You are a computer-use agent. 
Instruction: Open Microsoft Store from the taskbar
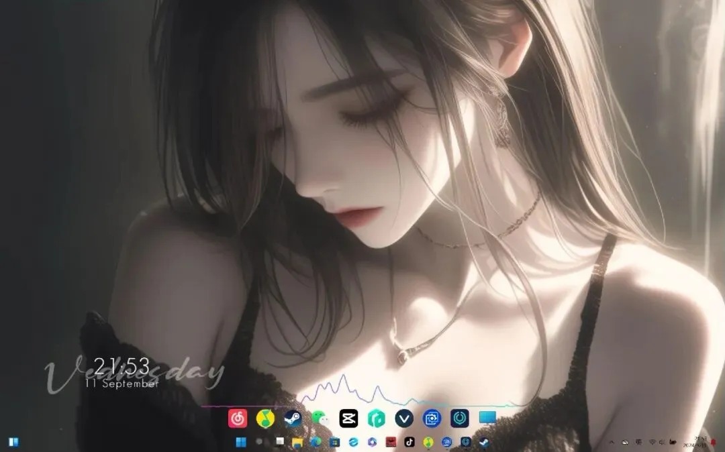click(x=334, y=443)
